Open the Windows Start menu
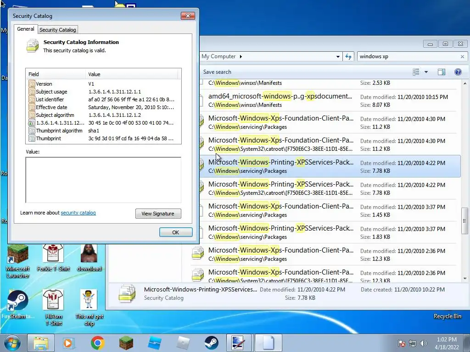The image size is (470, 352). coord(12,343)
